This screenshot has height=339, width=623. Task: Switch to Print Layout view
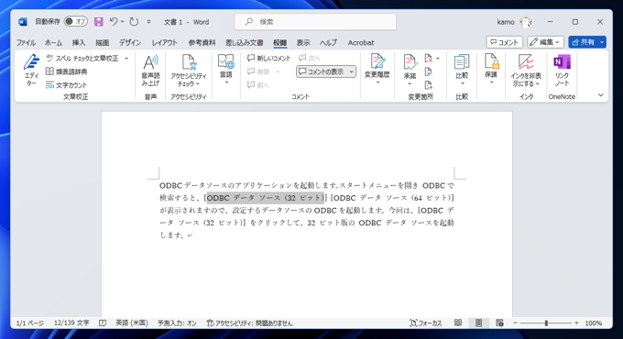click(x=479, y=323)
